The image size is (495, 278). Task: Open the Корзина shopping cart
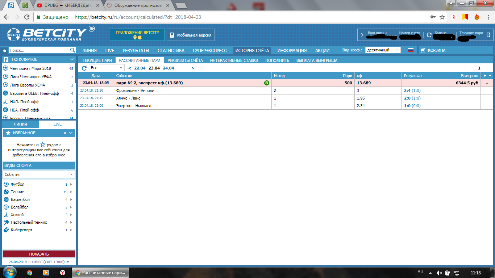(x=433, y=50)
